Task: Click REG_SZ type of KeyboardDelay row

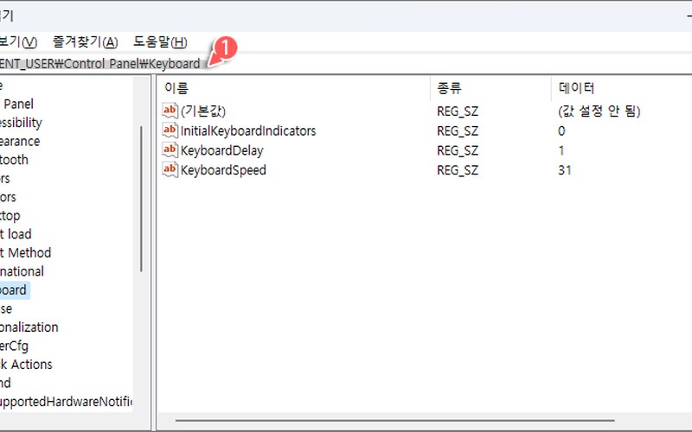Action: pyautogui.click(x=458, y=150)
